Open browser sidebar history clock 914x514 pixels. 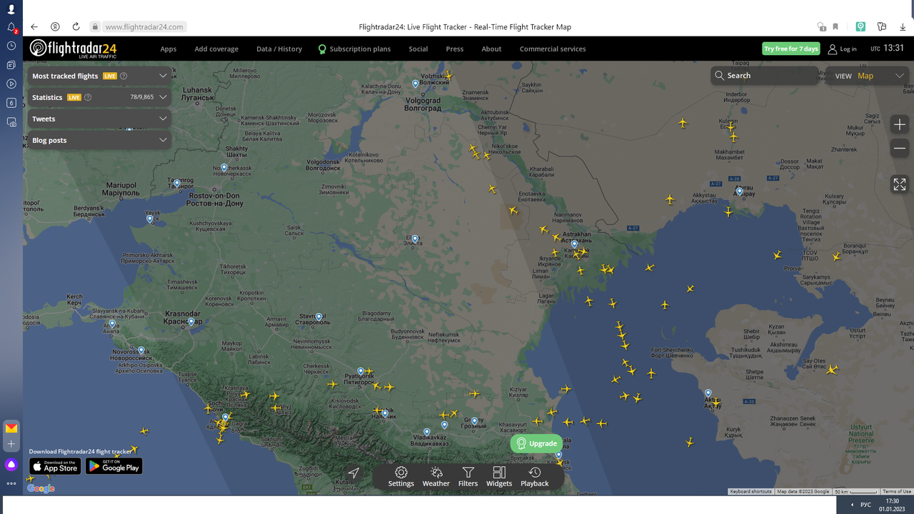pos(11,46)
